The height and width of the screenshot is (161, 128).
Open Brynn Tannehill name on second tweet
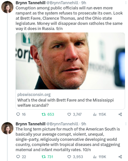pyautogui.click(x=30, y=124)
